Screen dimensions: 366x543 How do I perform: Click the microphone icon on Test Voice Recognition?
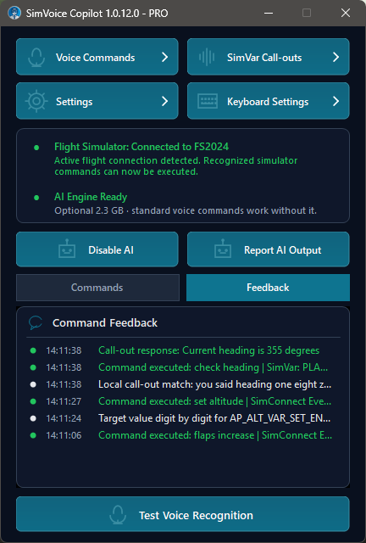coord(118,514)
